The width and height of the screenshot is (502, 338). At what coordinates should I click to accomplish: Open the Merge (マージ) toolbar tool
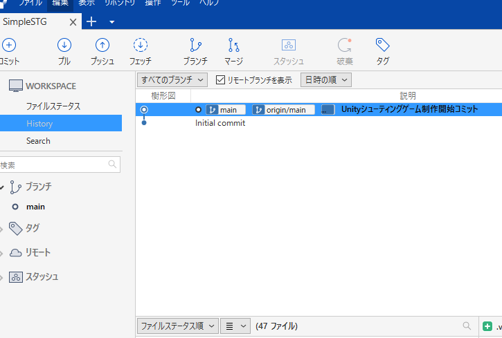(234, 45)
